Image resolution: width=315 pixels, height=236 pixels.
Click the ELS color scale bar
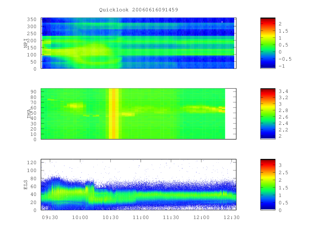pos(268,184)
